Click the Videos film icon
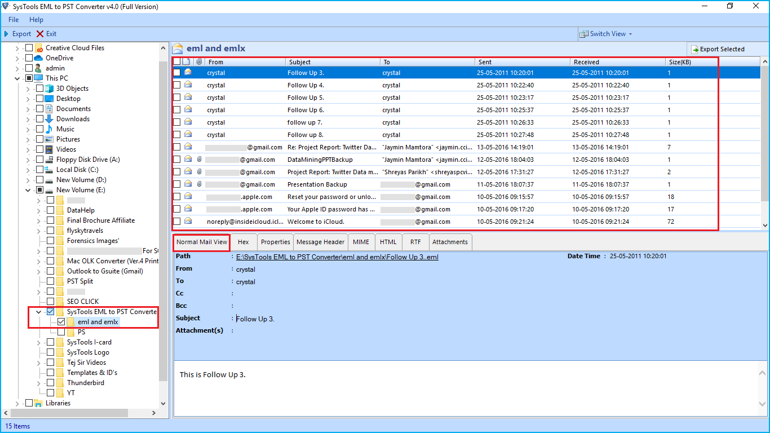This screenshot has height=433, width=770. coord(49,149)
